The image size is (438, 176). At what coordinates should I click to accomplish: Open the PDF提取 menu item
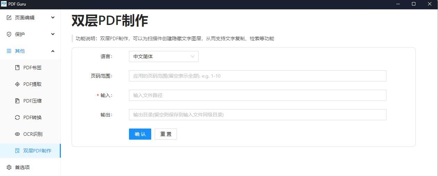coord(30,84)
